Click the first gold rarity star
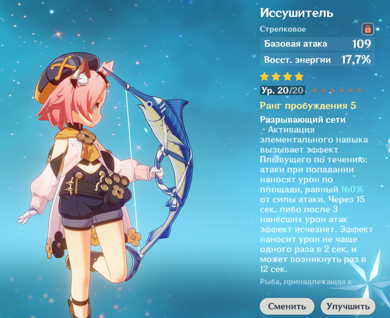The height and width of the screenshot is (318, 390). (x=264, y=77)
